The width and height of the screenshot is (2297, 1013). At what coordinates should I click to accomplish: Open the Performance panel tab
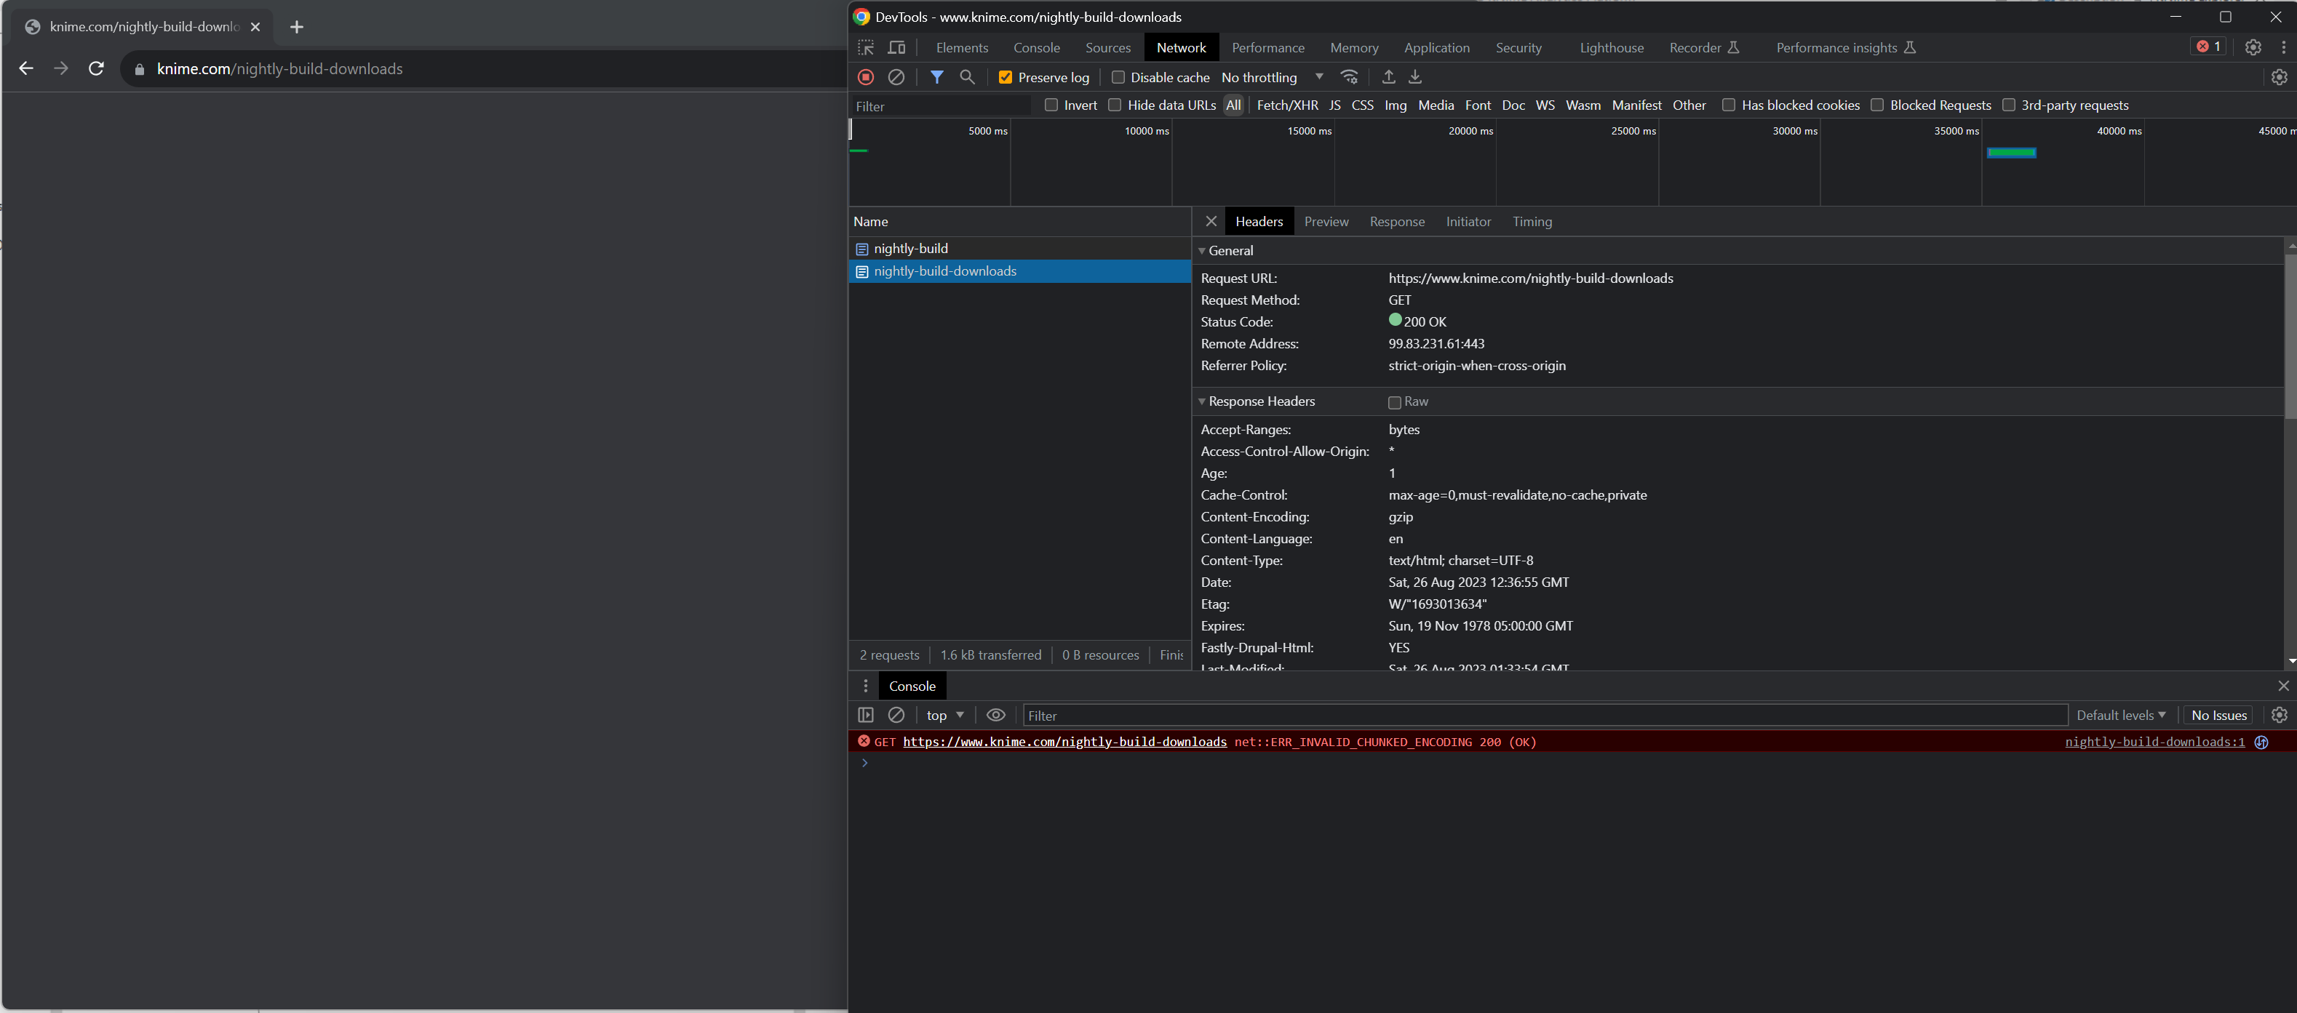[x=1268, y=47]
